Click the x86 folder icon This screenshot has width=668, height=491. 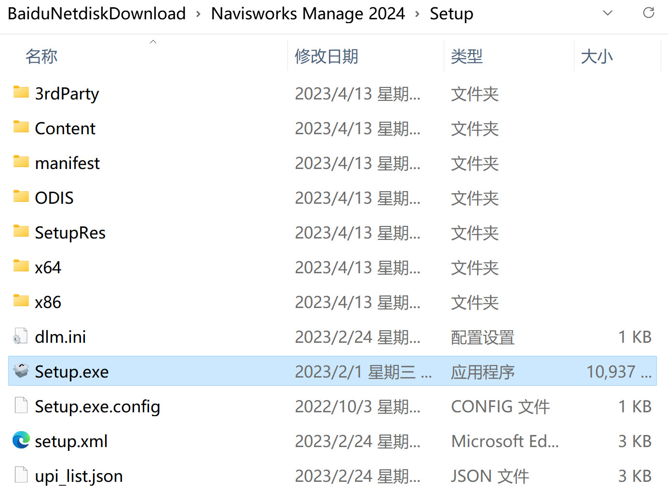click(21, 300)
